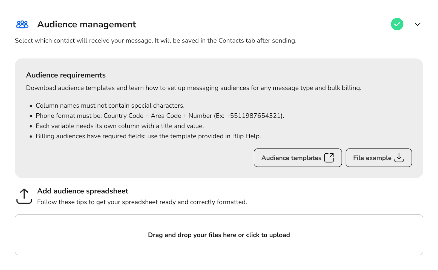Screen dimensions: 438x270
Task: Collapse the Audience management section chevron
Action: coord(417,24)
